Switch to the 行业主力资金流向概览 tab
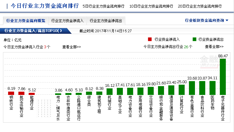Image resolution: width=234 pixels, height=132 pixels. tap(26, 21)
